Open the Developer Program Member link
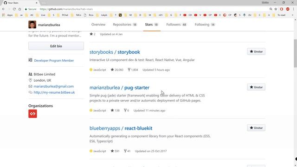This screenshot has width=297, height=167. 54,61
